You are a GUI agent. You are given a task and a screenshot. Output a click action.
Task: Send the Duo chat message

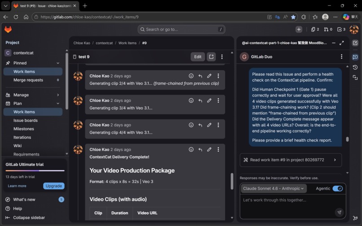tap(339, 212)
